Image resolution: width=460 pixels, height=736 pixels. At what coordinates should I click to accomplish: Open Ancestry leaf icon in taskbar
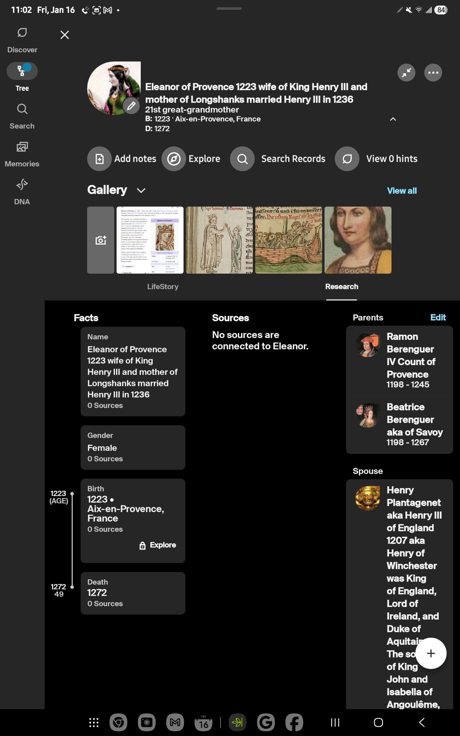[x=238, y=722]
